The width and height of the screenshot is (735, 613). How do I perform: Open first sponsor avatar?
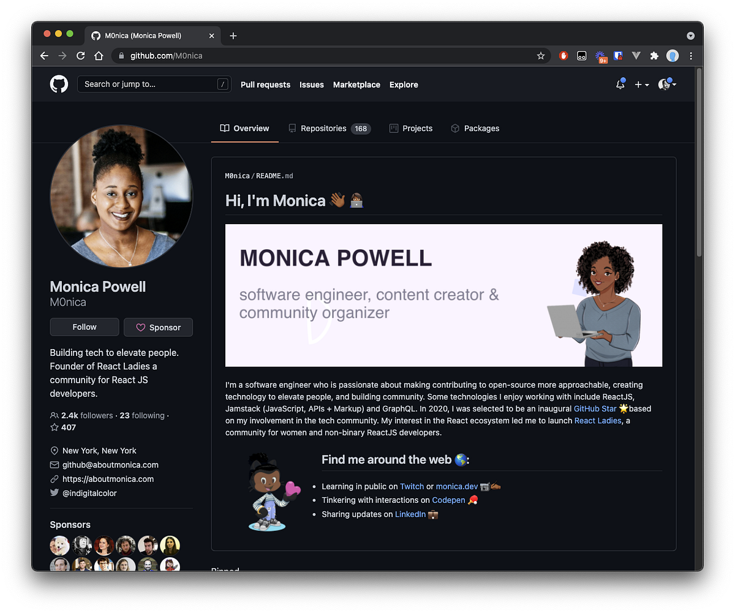pyautogui.click(x=59, y=545)
